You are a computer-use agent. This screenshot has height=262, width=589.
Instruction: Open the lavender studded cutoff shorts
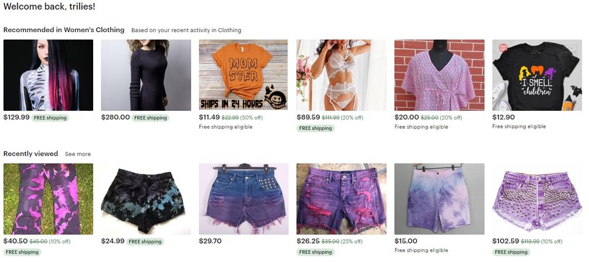[537, 199]
